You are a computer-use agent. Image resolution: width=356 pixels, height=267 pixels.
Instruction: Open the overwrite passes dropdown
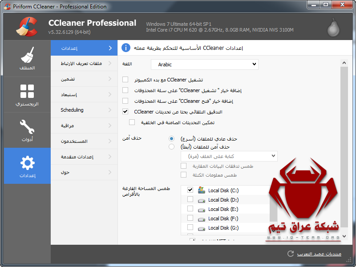[x=229, y=156]
